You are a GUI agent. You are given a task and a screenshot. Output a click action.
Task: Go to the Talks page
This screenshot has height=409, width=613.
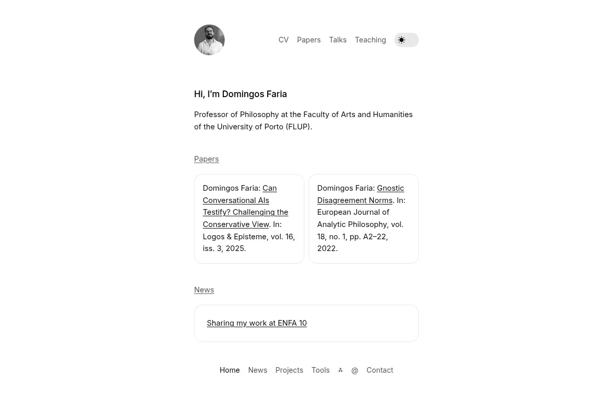[338, 40]
